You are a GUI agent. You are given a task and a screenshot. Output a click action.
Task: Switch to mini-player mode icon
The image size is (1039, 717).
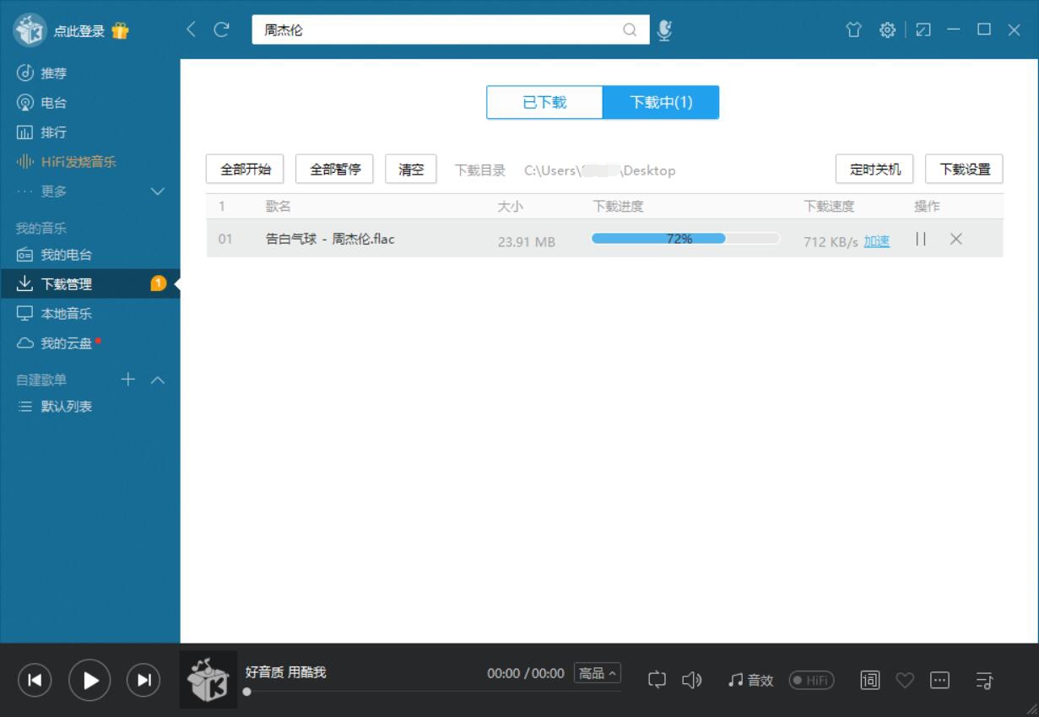point(923,29)
